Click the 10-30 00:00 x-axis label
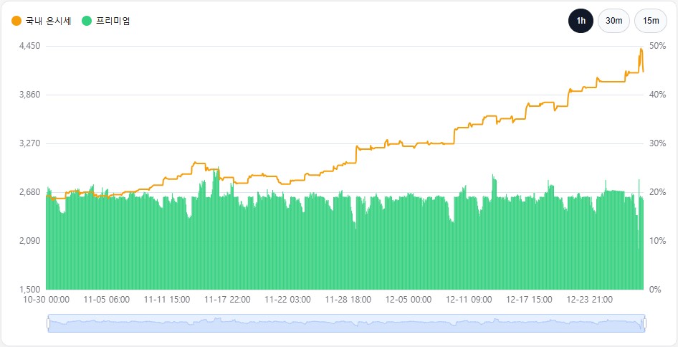Screen dimensions: 678x347 click(47, 300)
